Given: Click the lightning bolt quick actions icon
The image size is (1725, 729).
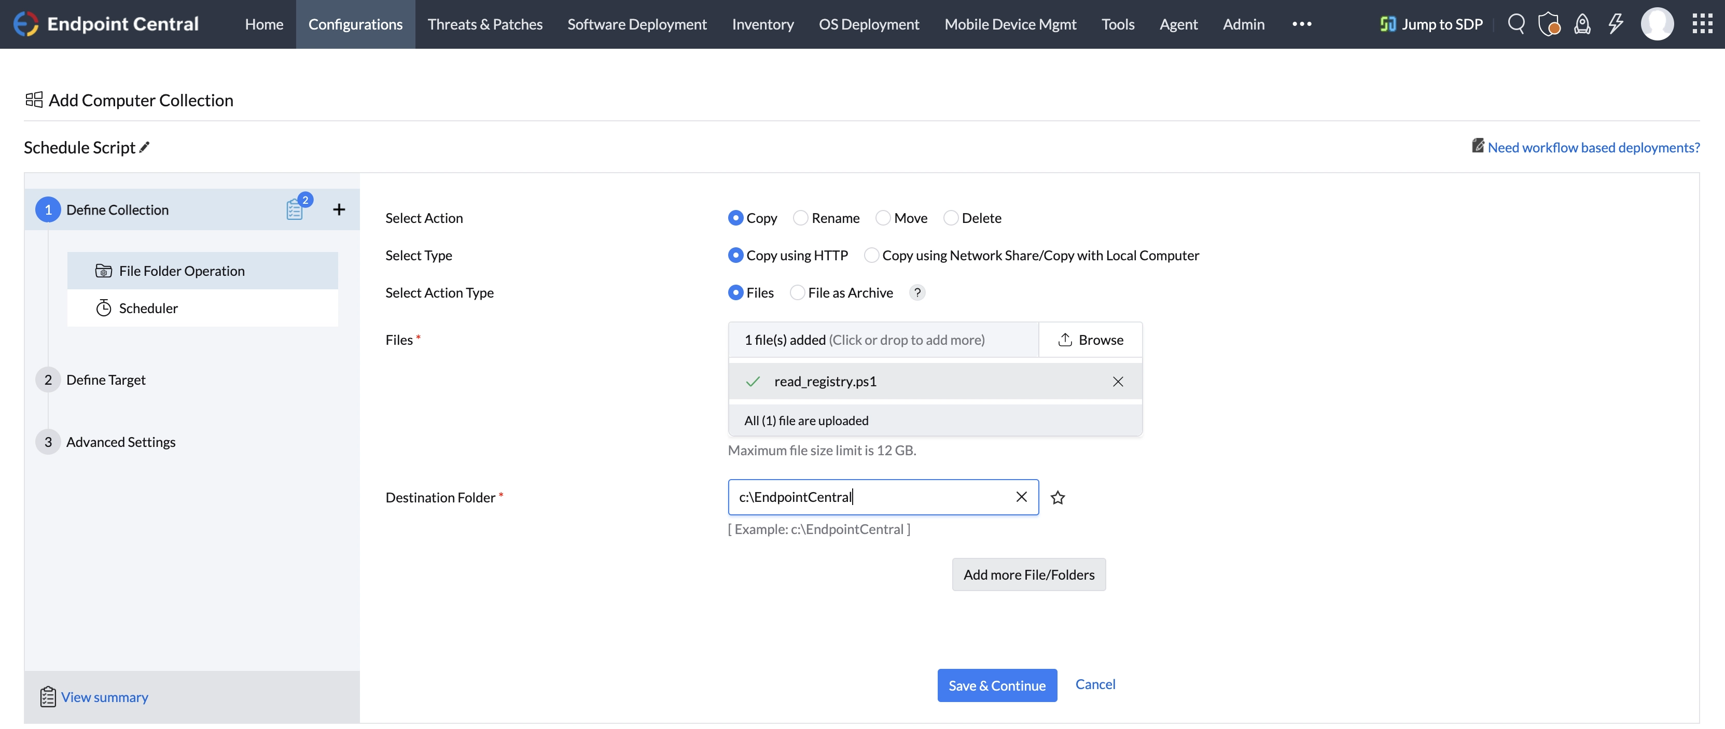Looking at the screenshot, I should [x=1615, y=24].
